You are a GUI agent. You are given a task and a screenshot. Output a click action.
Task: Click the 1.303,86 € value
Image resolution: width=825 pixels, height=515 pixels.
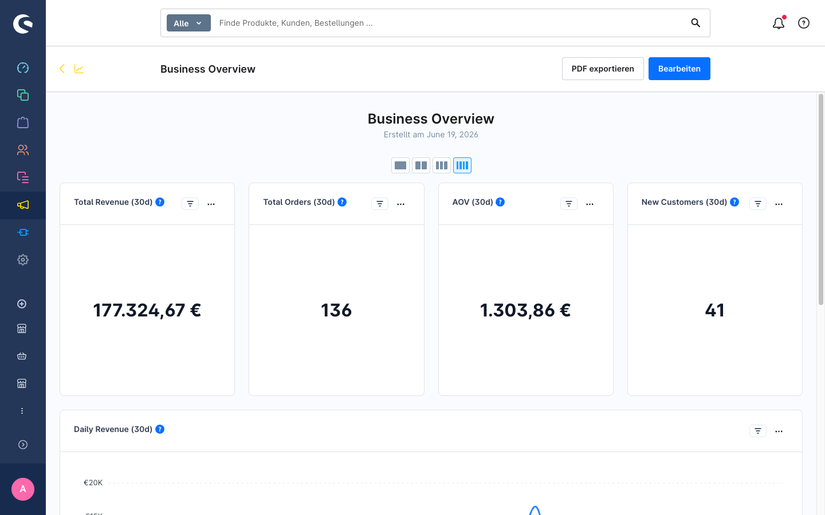[525, 310]
